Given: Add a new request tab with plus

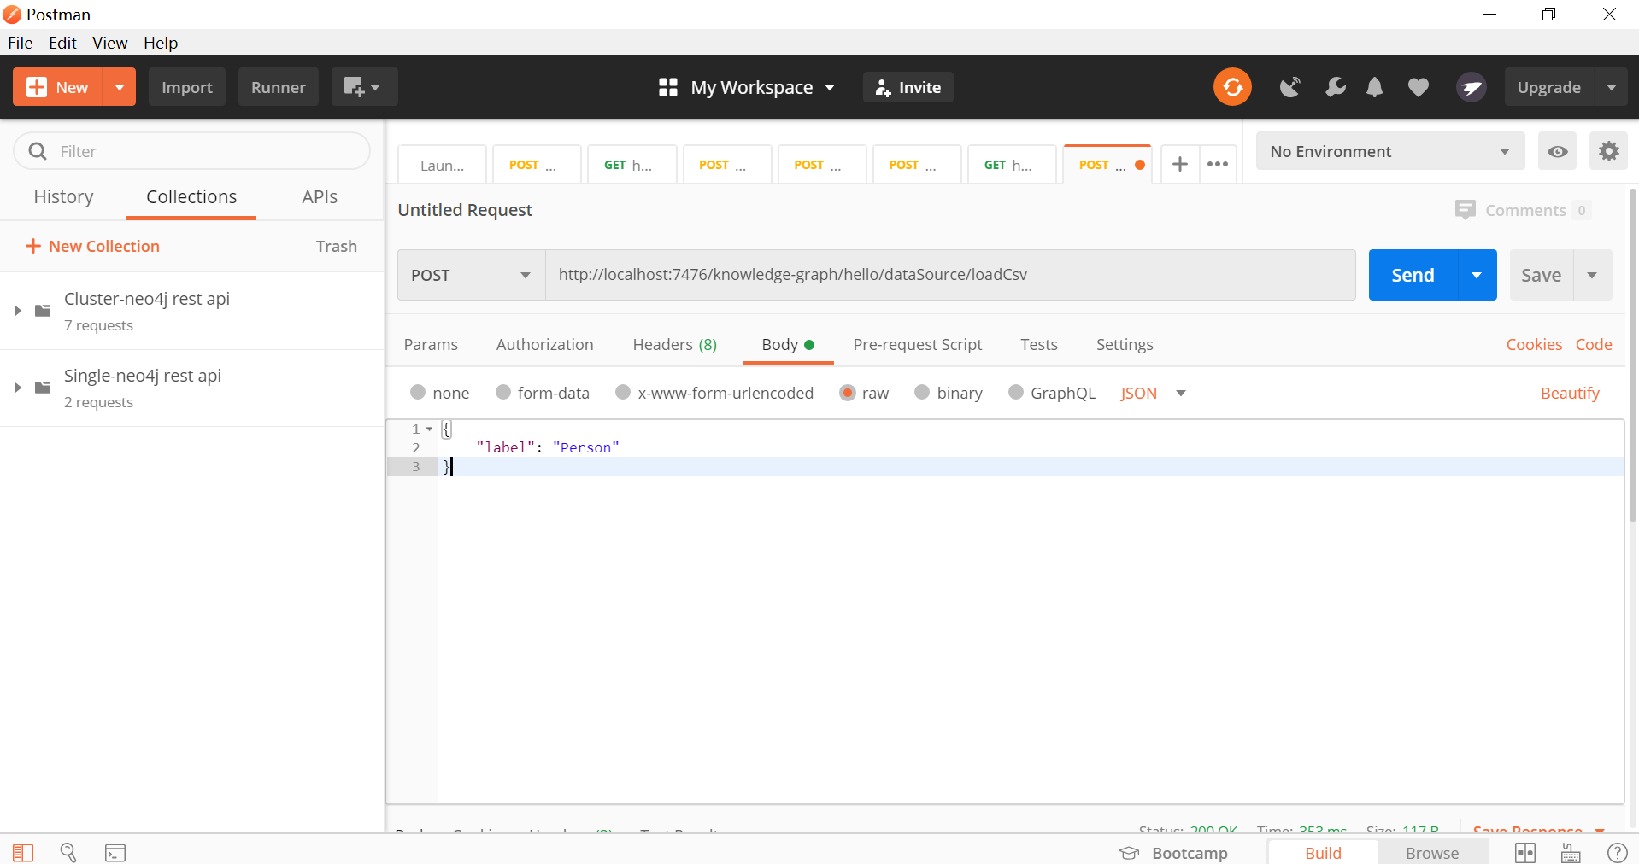Looking at the screenshot, I should tap(1180, 165).
